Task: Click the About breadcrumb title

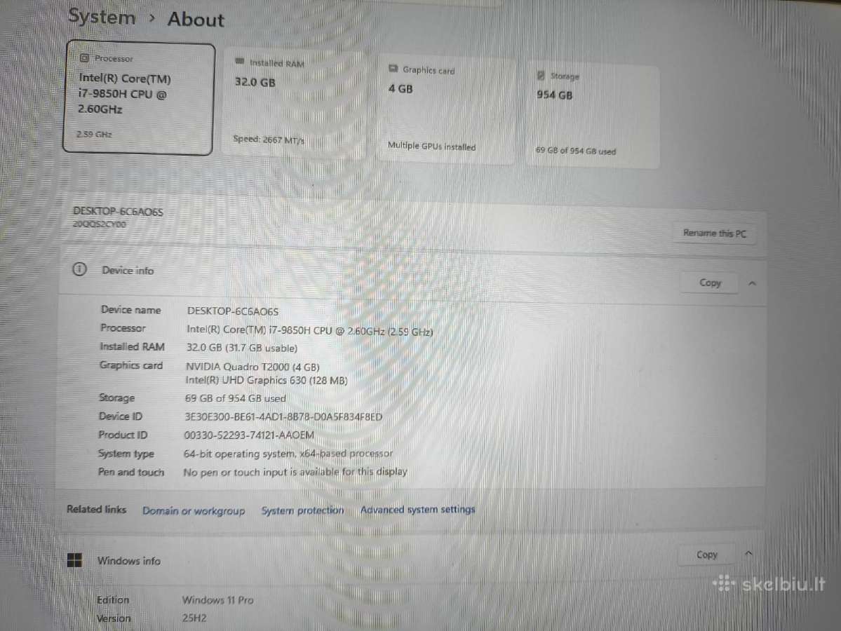Action: coord(196,20)
